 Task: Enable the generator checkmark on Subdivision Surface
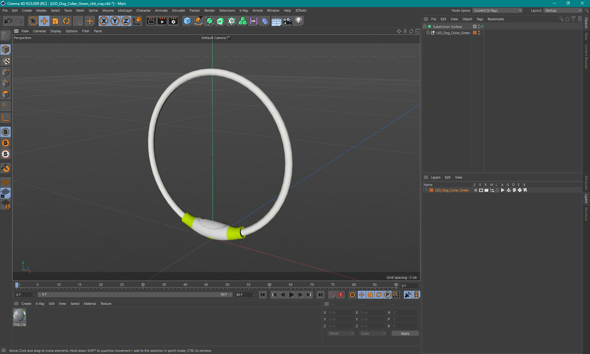click(x=482, y=26)
